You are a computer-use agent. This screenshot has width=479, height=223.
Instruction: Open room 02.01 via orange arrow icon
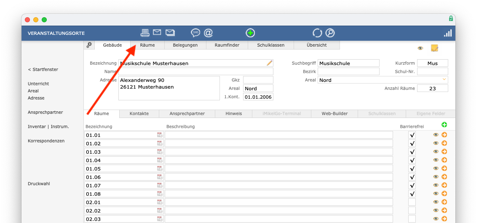tap(444, 202)
